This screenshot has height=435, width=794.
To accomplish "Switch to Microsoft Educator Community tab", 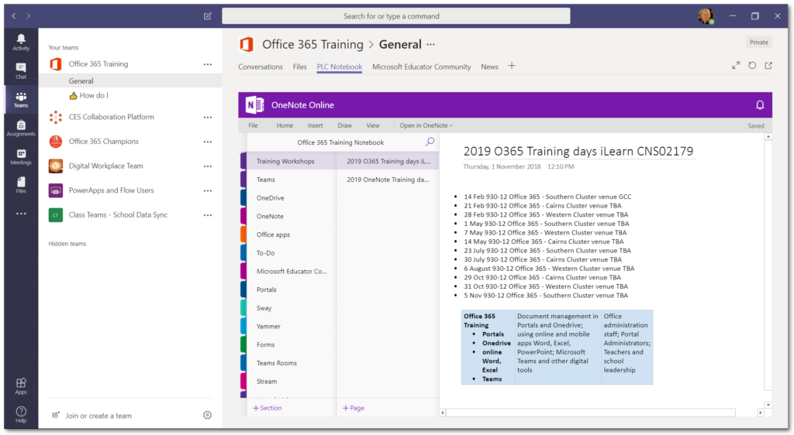I will pyautogui.click(x=421, y=67).
